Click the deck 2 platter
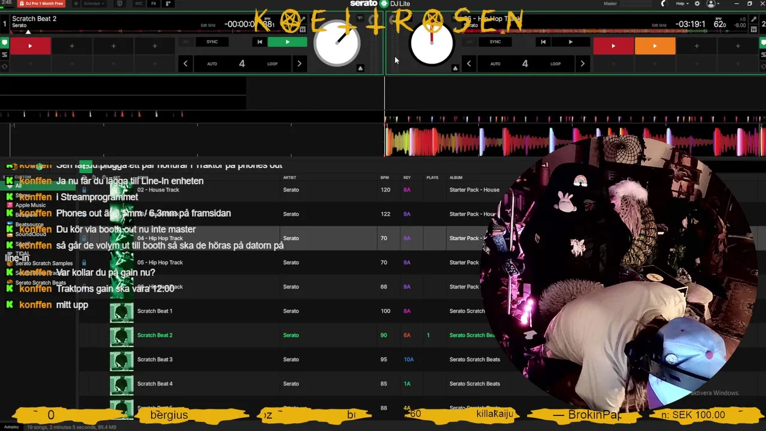Screen dimensions: 766x431 pos(431,43)
